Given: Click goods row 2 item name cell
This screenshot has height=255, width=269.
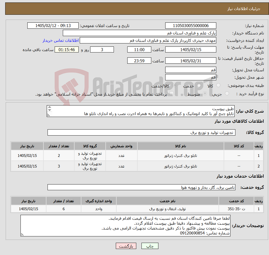Looking at the screenshot, I should click(x=181, y=166).
